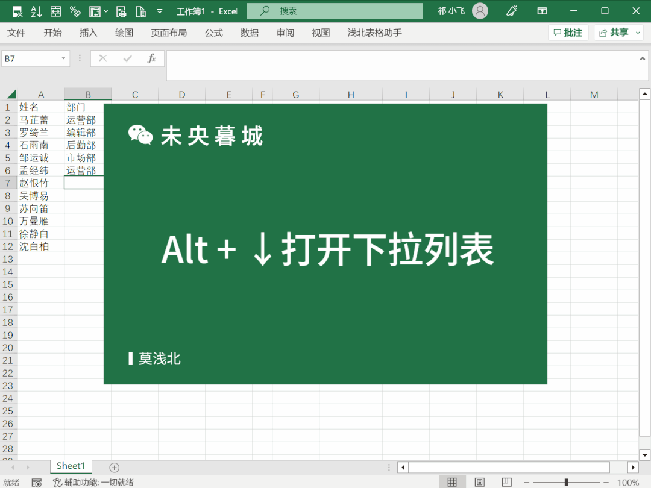Select the Page Break Preview icon in status bar

(x=506, y=482)
